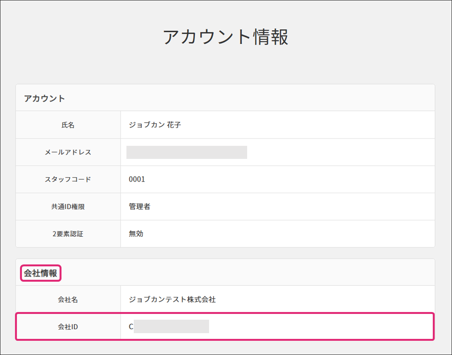Click the 2要素認証 field label
This screenshot has width=452, height=355.
68,234
